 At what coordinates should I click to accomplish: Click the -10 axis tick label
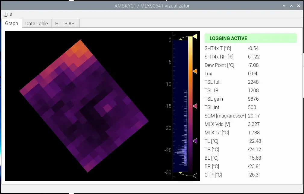[x=168, y=84]
